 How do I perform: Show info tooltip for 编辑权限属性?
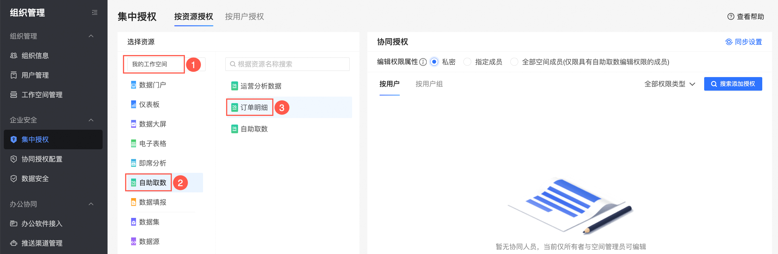(x=423, y=62)
